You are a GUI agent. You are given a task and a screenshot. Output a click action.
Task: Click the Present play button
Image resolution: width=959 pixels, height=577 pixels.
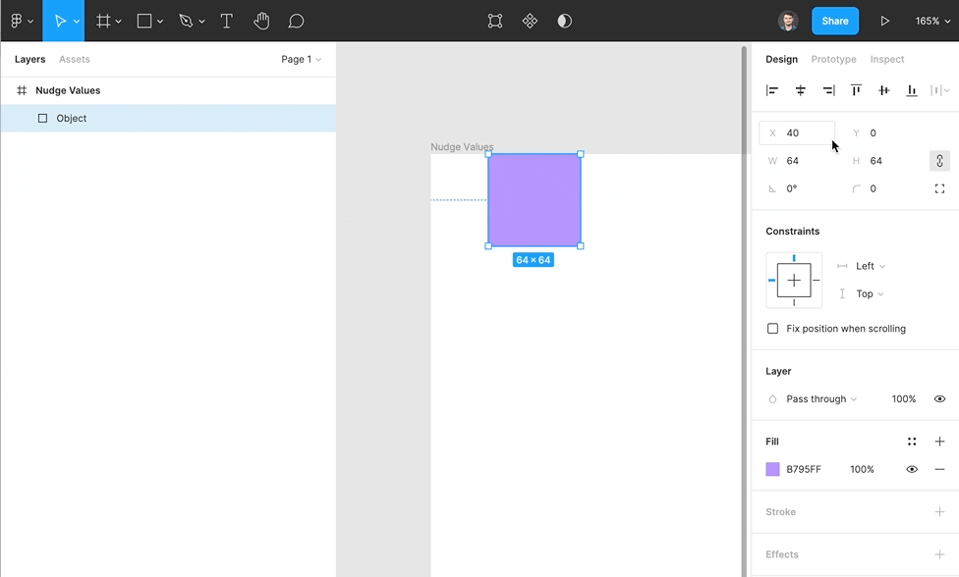[x=884, y=21]
